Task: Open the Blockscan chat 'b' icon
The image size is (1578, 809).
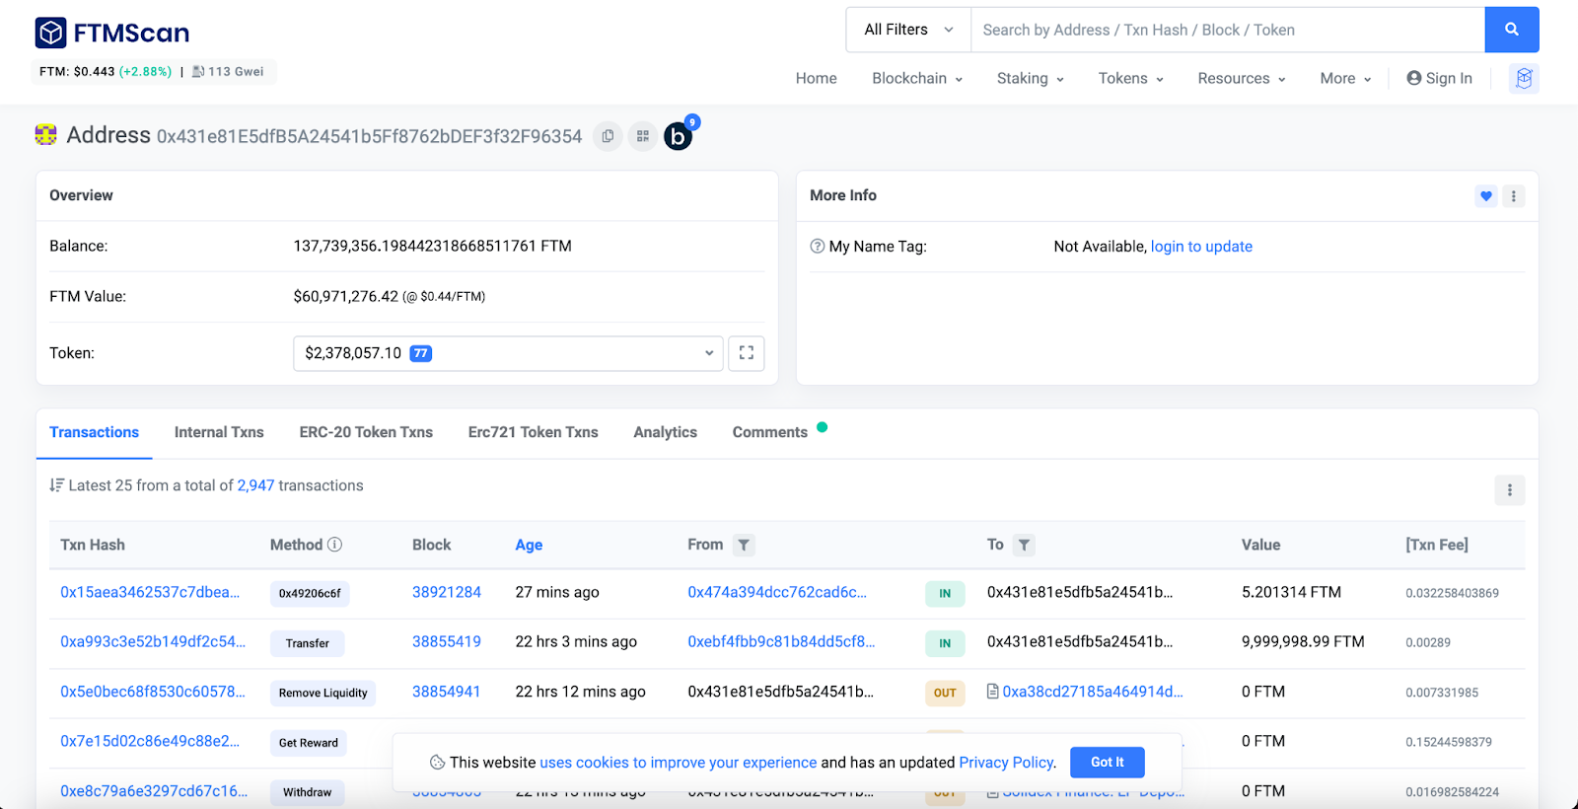Action: pos(678,136)
